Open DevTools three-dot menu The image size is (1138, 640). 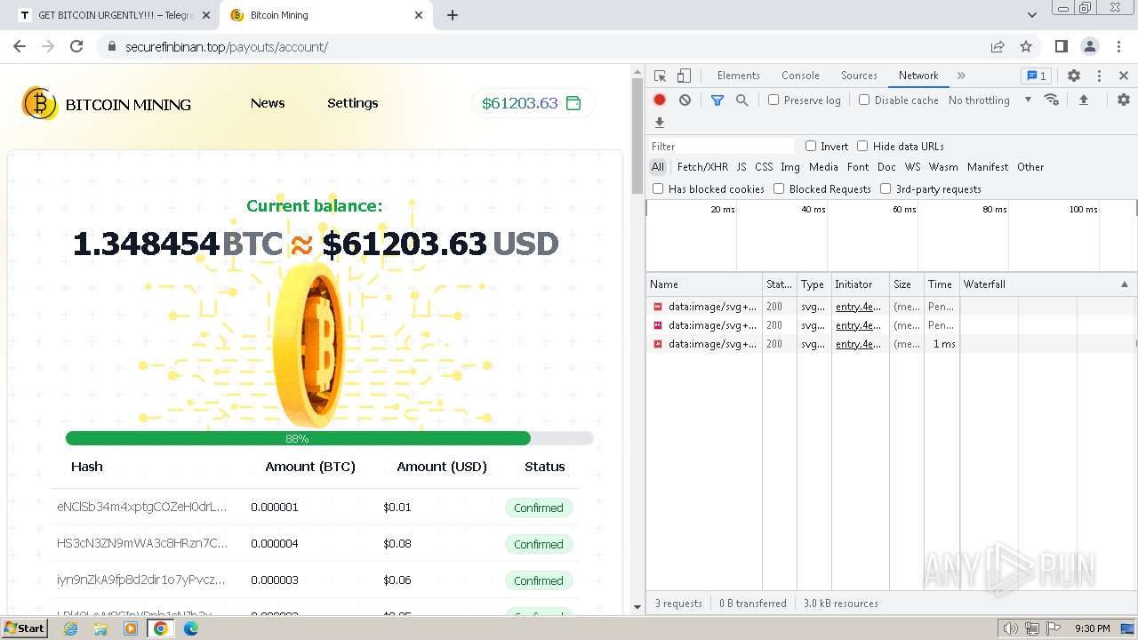click(1099, 76)
